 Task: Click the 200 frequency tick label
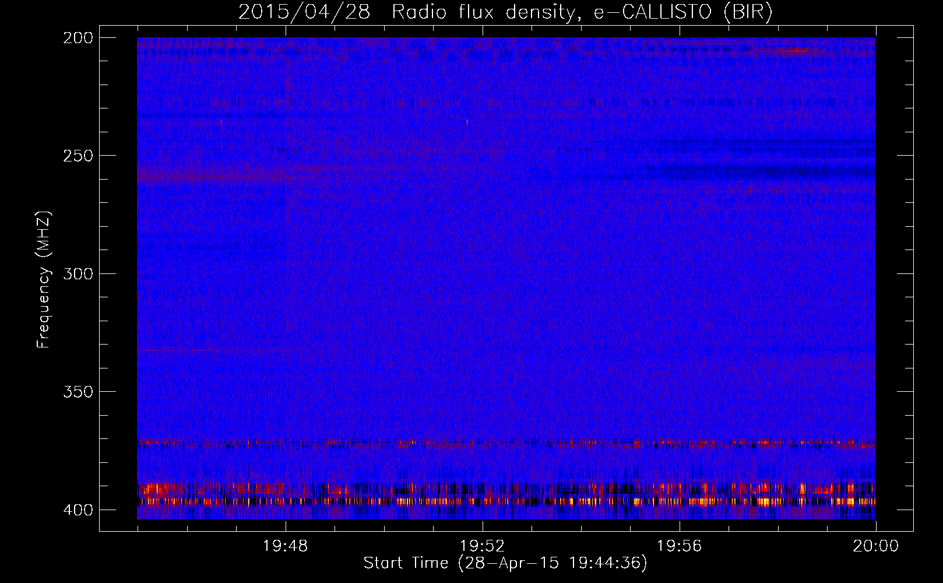78,38
